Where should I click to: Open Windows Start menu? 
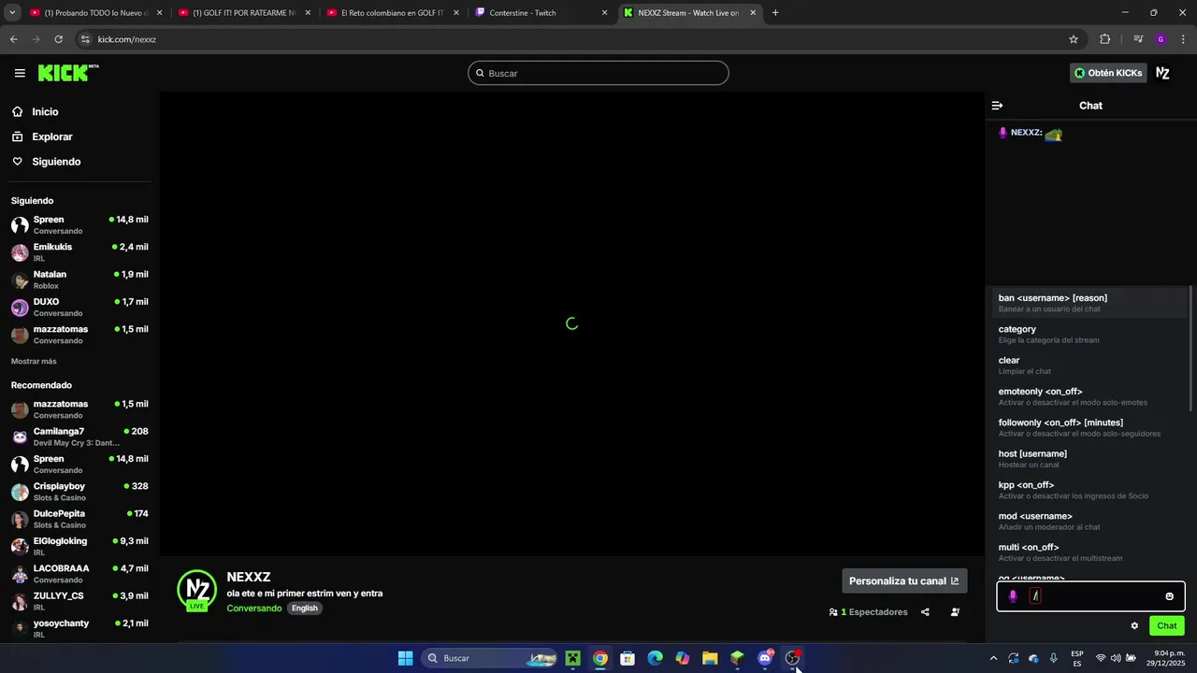pos(405,658)
